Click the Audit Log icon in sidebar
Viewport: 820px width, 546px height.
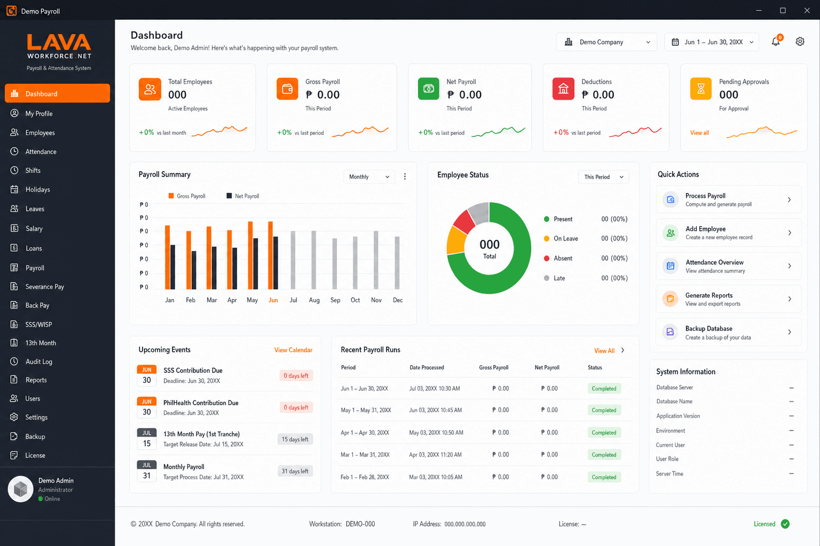[14, 362]
